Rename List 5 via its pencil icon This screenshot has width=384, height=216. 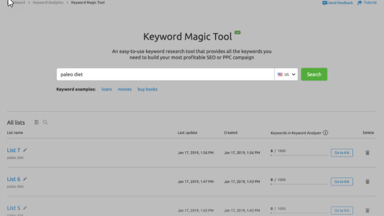coord(25,208)
